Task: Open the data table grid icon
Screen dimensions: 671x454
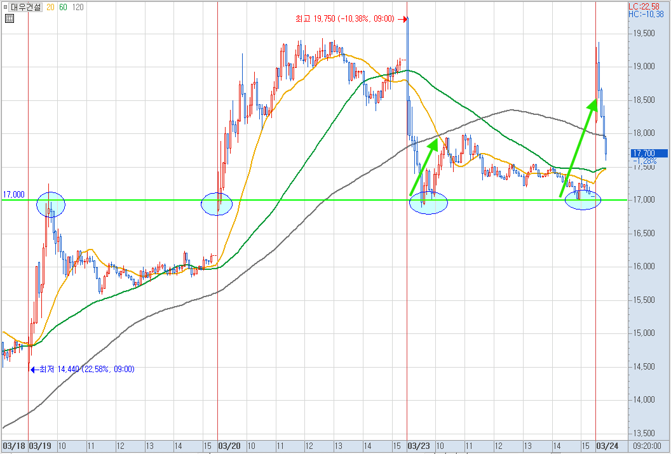Action: [10, 18]
